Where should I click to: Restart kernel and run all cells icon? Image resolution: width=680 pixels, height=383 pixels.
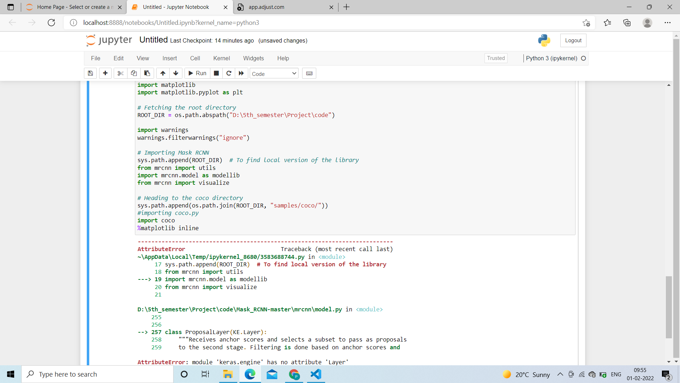pos(241,73)
